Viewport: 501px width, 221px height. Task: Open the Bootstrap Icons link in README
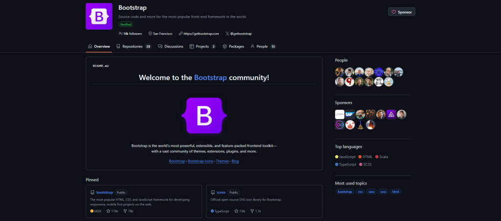[200, 161]
